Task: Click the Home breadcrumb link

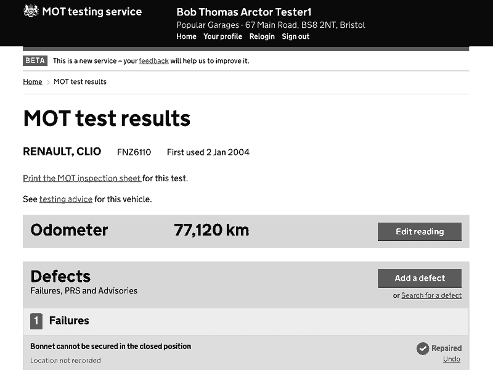Action: 33,82
